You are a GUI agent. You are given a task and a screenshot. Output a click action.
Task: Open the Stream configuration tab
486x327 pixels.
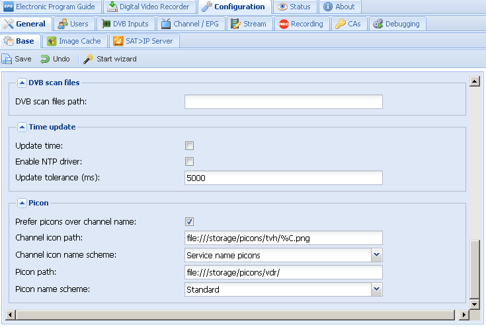(x=249, y=24)
